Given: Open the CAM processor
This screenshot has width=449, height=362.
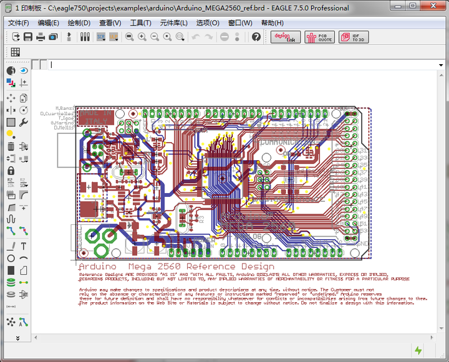Looking at the screenshot, I should 53,37.
